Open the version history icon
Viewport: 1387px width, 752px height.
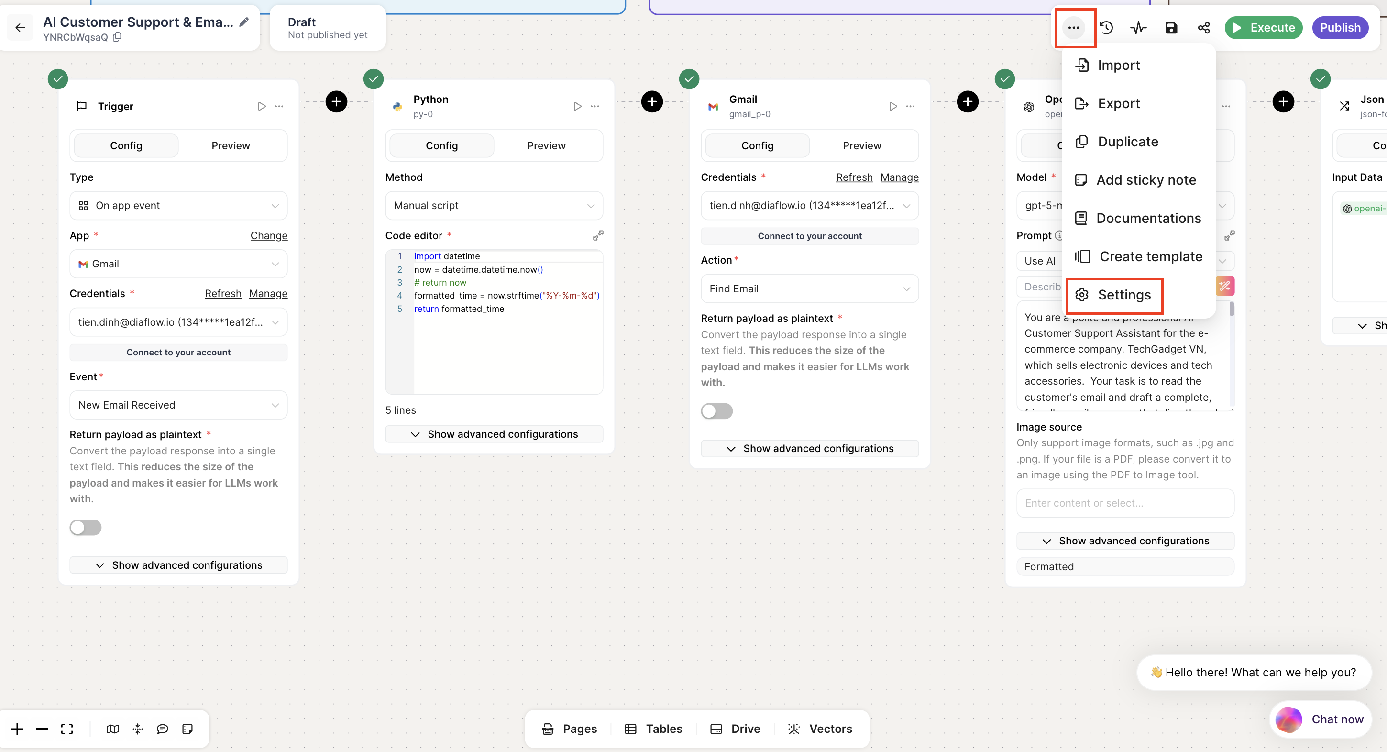tap(1106, 27)
